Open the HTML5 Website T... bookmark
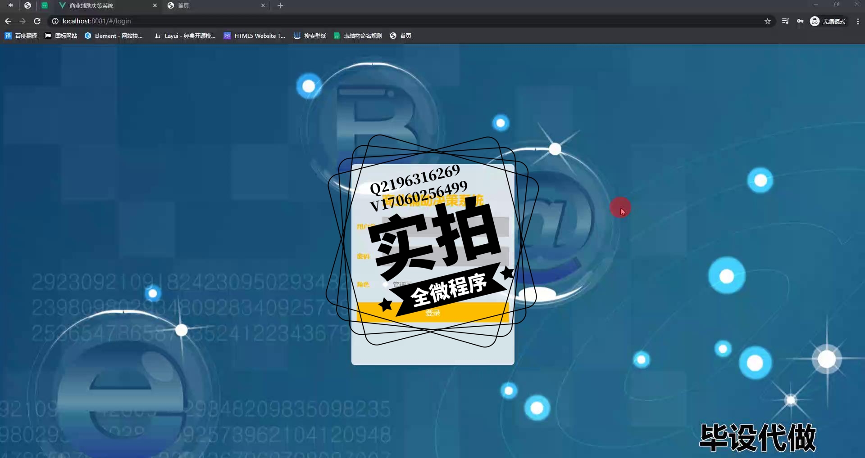 255,36
